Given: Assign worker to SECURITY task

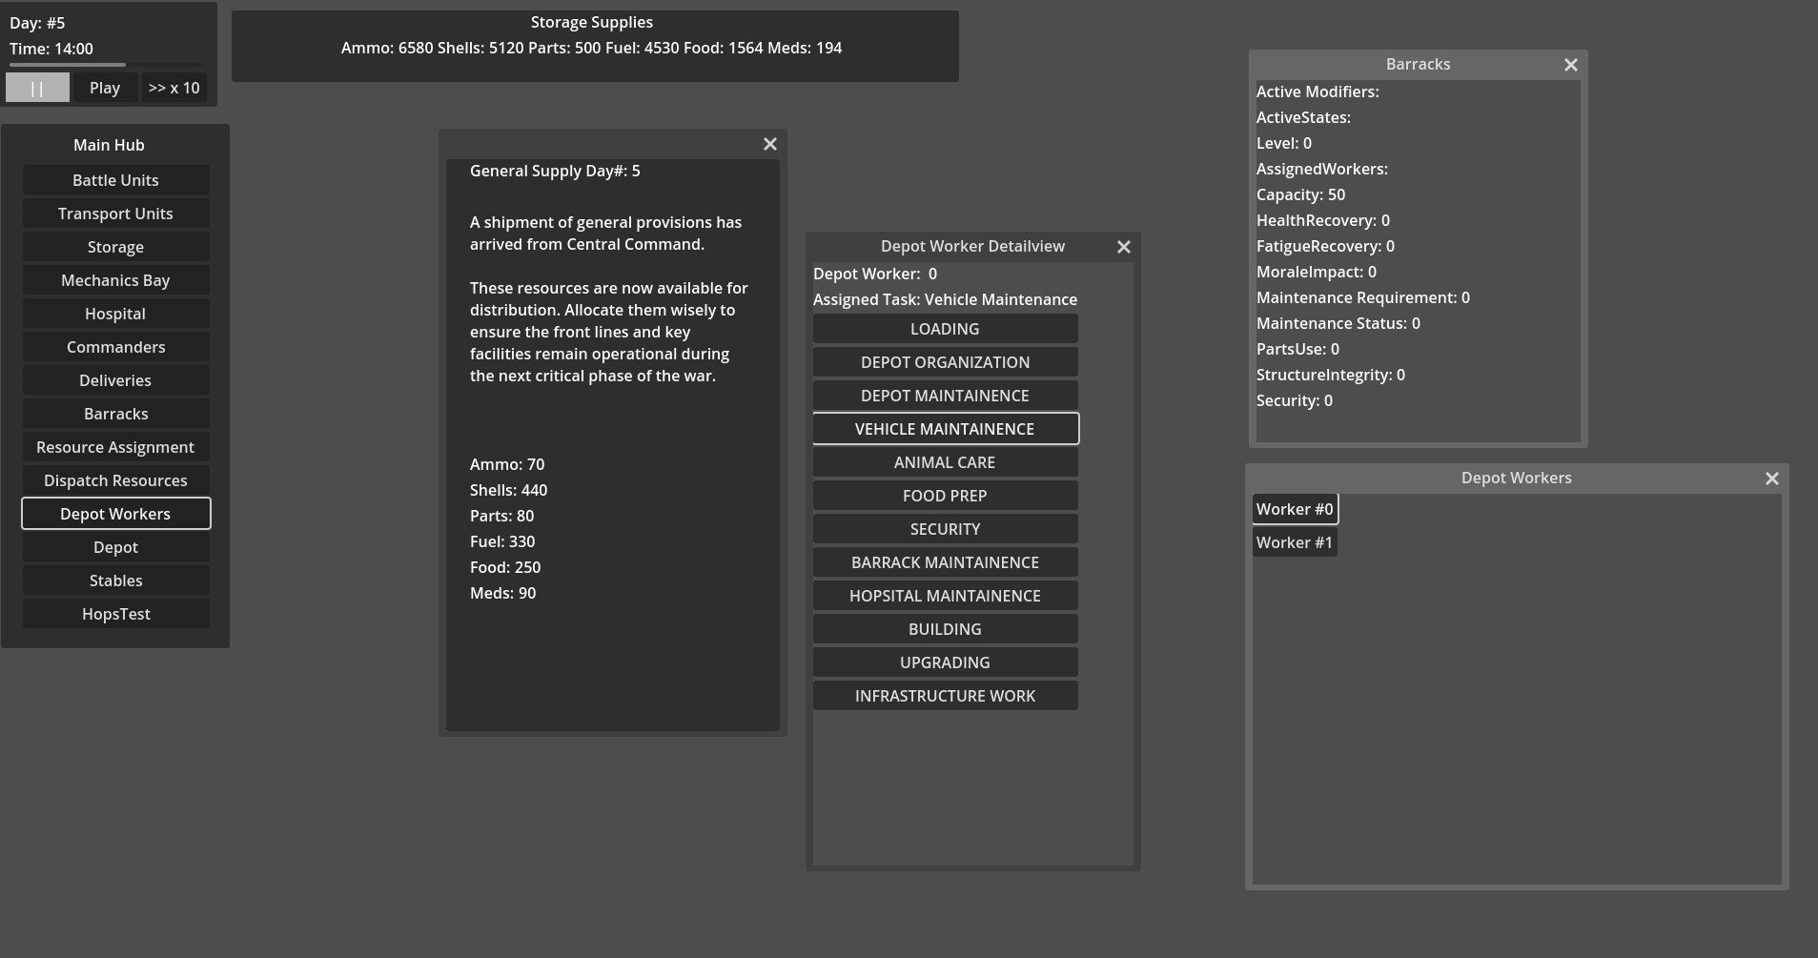Looking at the screenshot, I should (x=945, y=529).
